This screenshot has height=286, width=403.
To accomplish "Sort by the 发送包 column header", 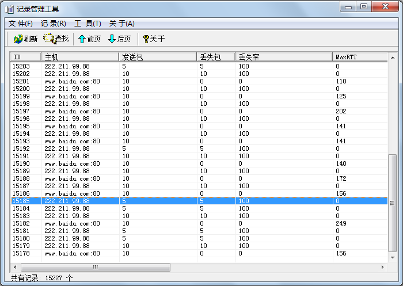I will (158, 57).
